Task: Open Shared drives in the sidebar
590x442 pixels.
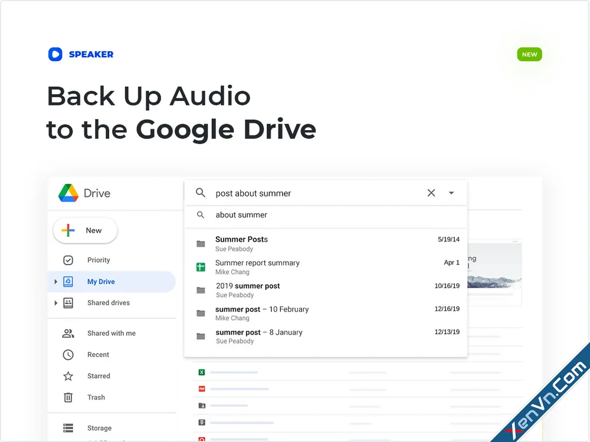Action: pyautogui.click(x=109, y=303)
